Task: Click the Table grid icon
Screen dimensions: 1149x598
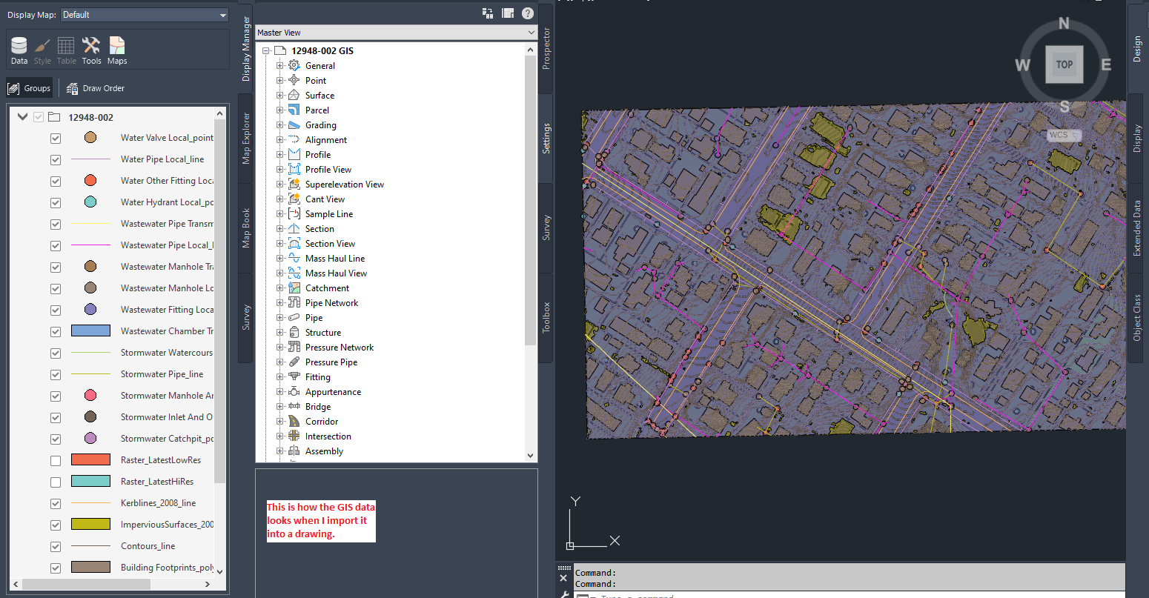Action: pos(66,50)
